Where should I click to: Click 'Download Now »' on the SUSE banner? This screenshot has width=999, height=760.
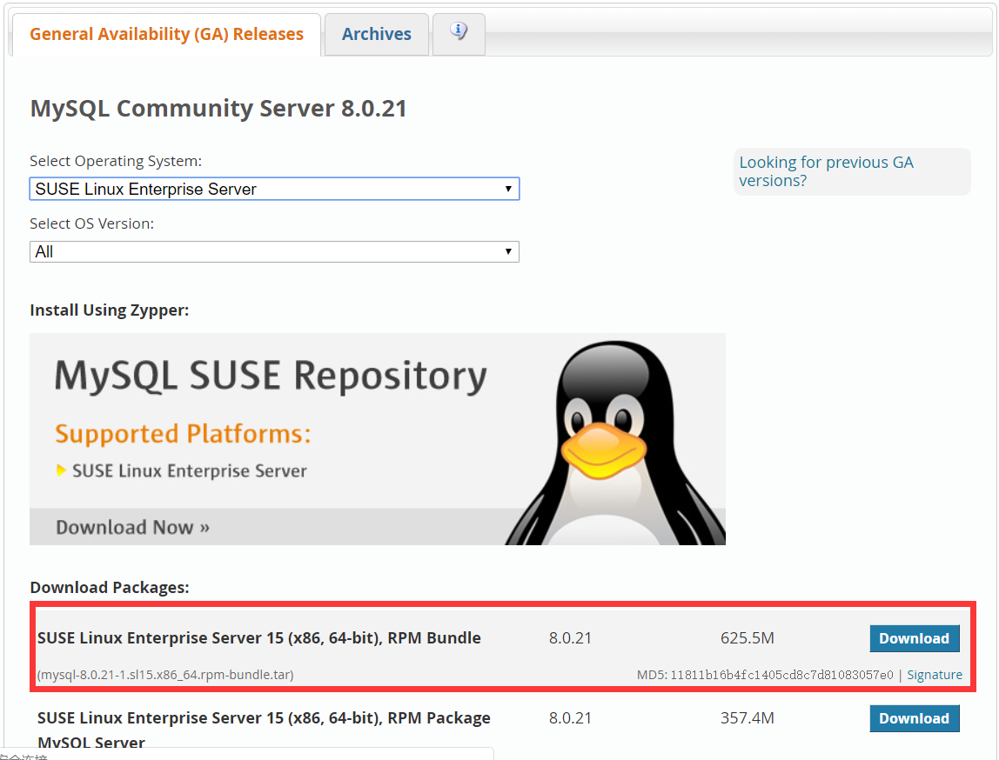coord(132,527)
